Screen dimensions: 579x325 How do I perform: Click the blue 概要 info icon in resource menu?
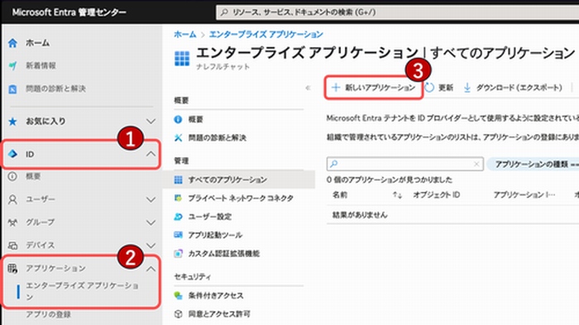pyautogui.click(x=178, y=119)
